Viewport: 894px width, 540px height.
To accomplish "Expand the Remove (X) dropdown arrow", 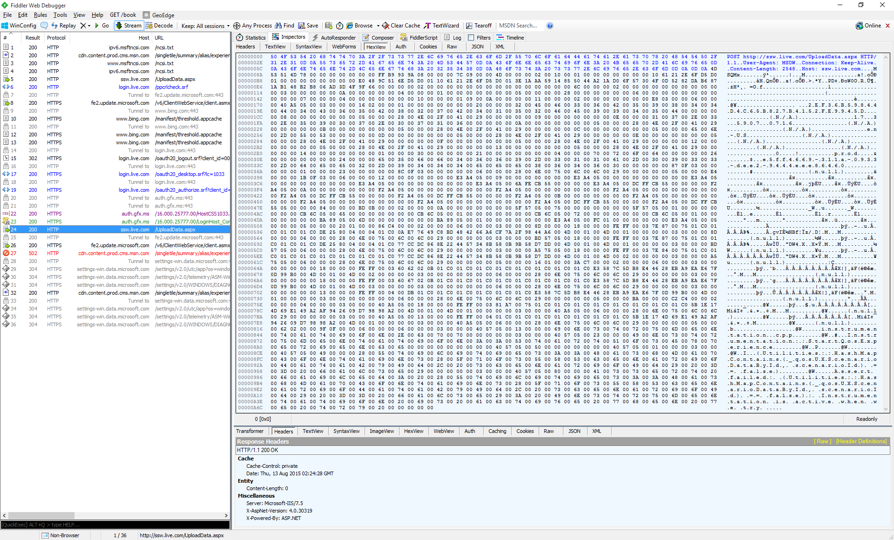I will pyautogui.click(x=89, y=26).
